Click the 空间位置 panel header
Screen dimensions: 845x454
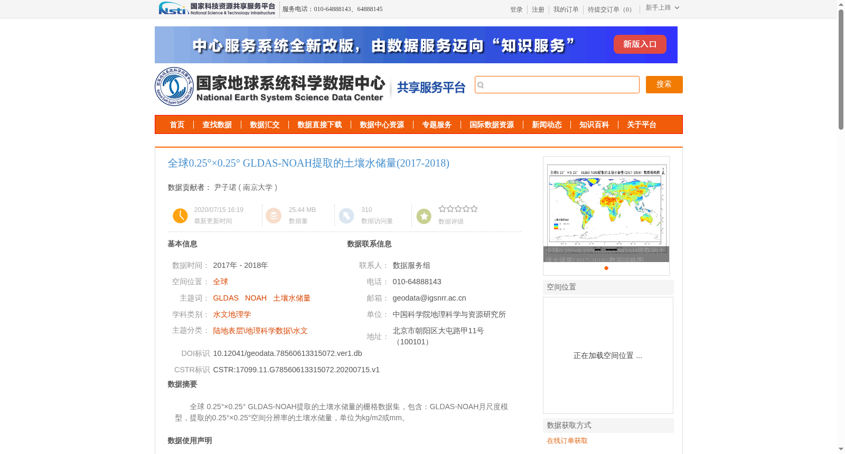coord(608,287)
